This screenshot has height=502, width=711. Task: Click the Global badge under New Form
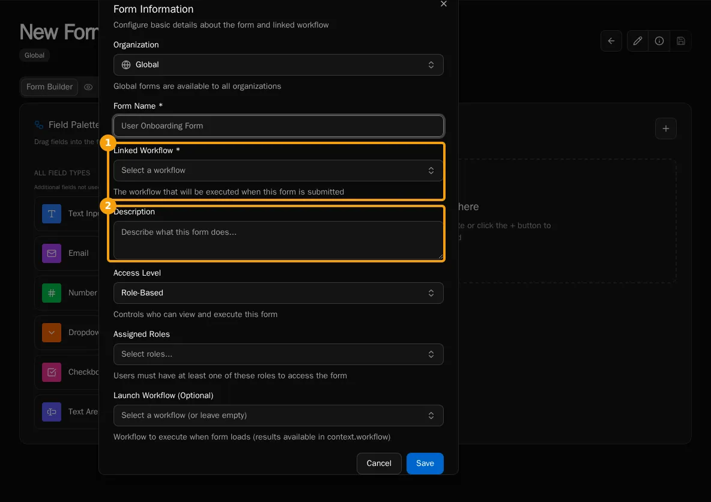(x=34, y=55)
